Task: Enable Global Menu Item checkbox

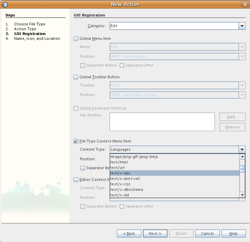Action: click(76, 39)
